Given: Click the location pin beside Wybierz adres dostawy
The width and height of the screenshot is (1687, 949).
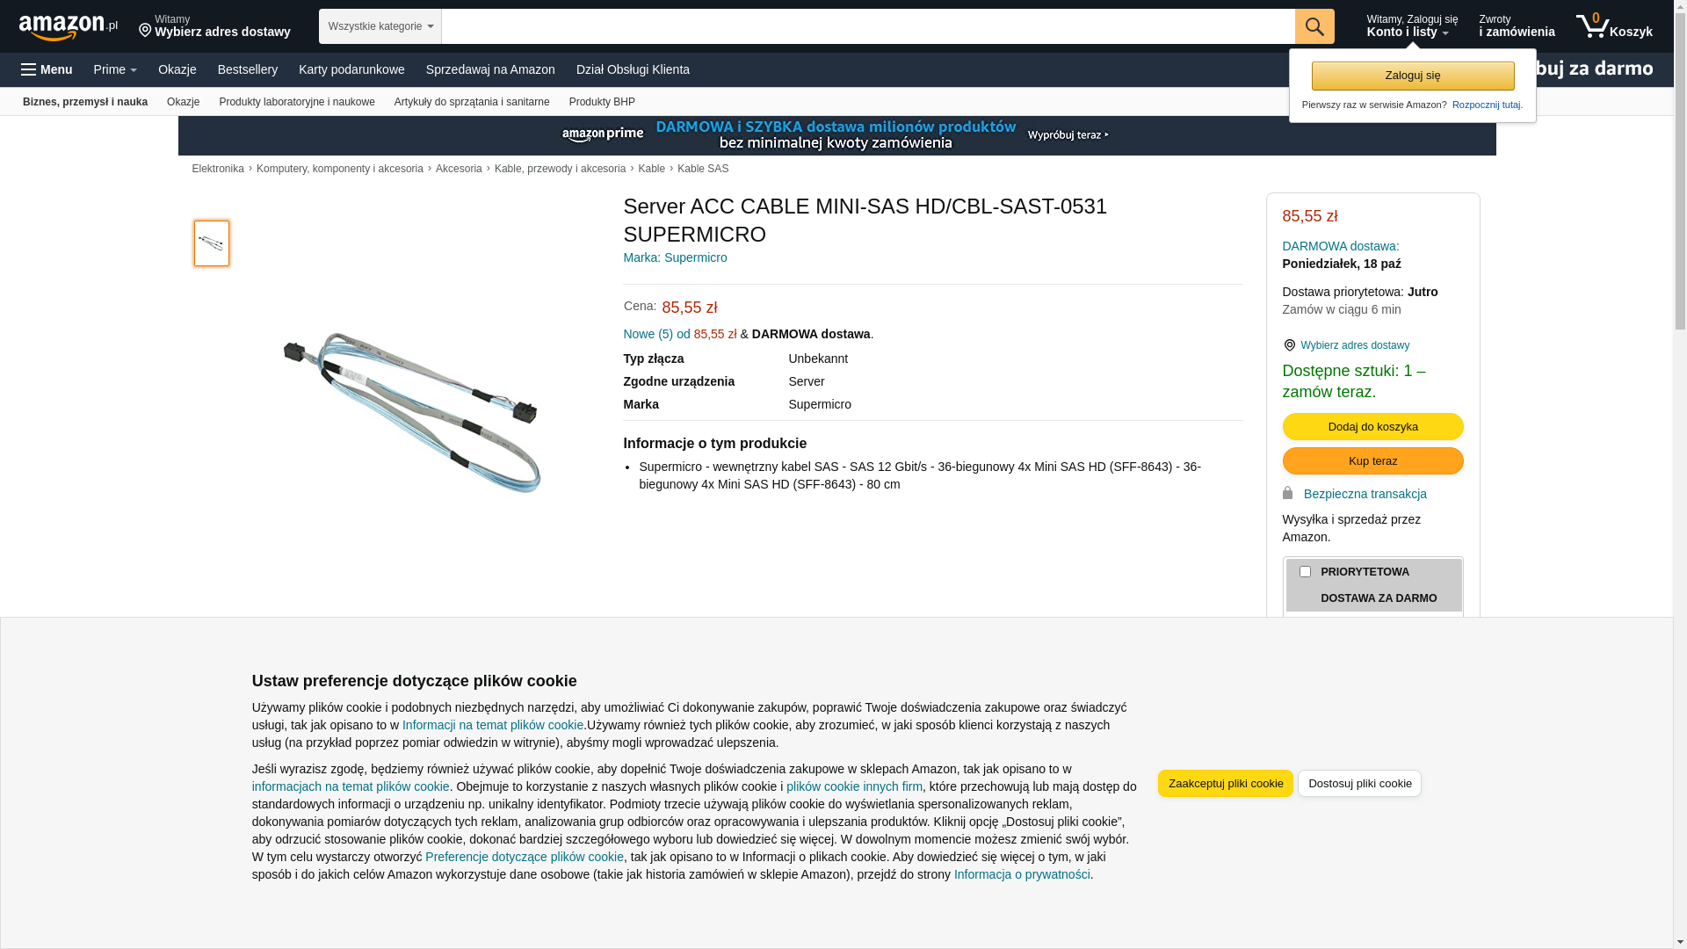Looking at the screenshot, I should point(145,31).
